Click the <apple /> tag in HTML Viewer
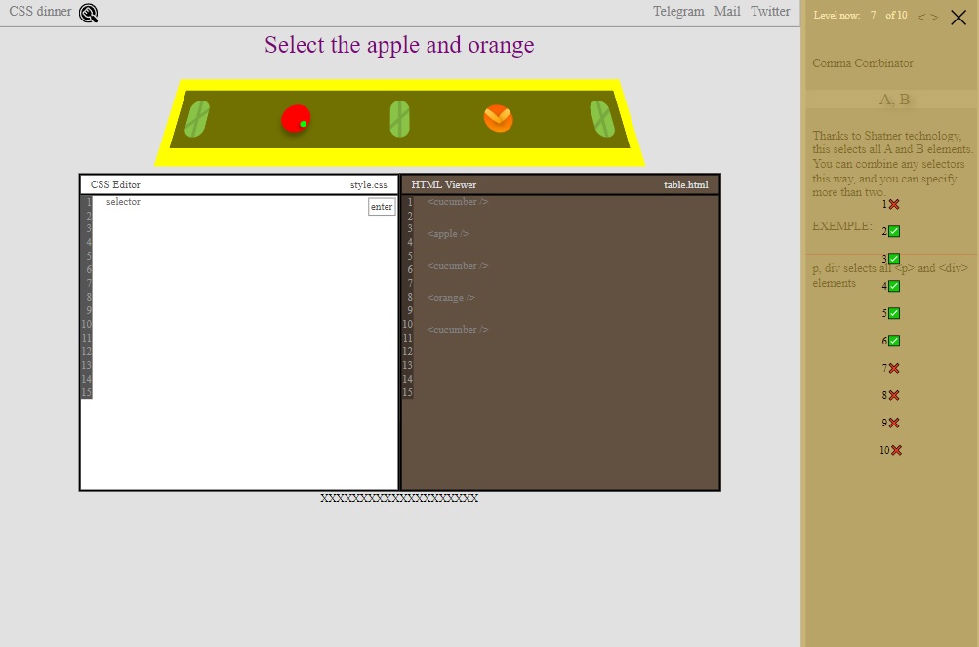The image size is (979, 647). pos(448,233)
